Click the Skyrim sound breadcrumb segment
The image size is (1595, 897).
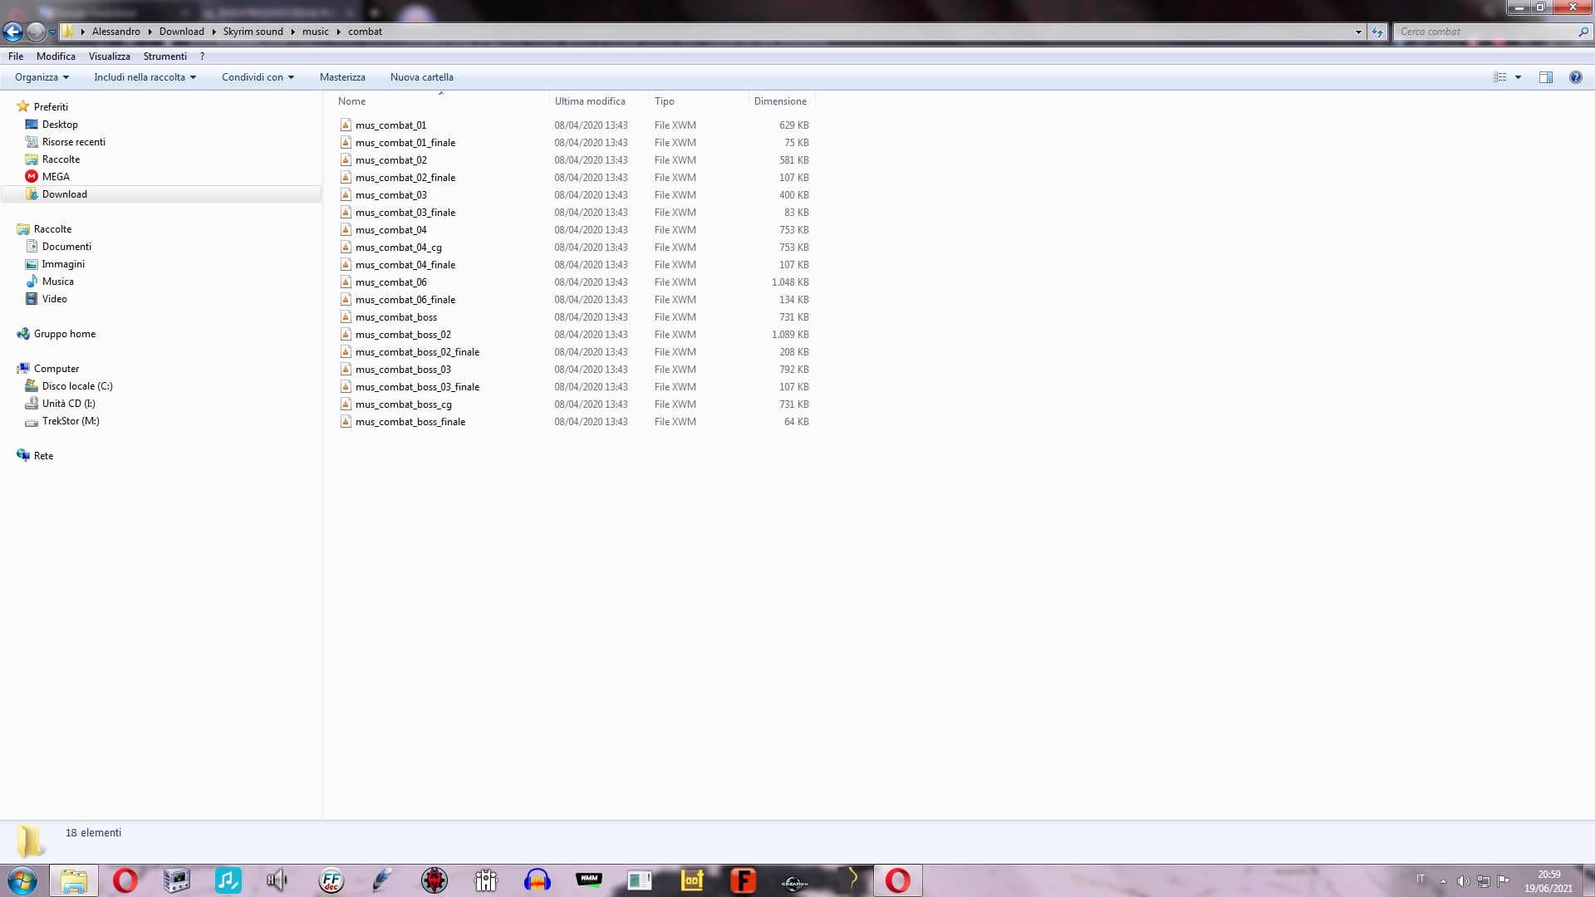[253, 32]
